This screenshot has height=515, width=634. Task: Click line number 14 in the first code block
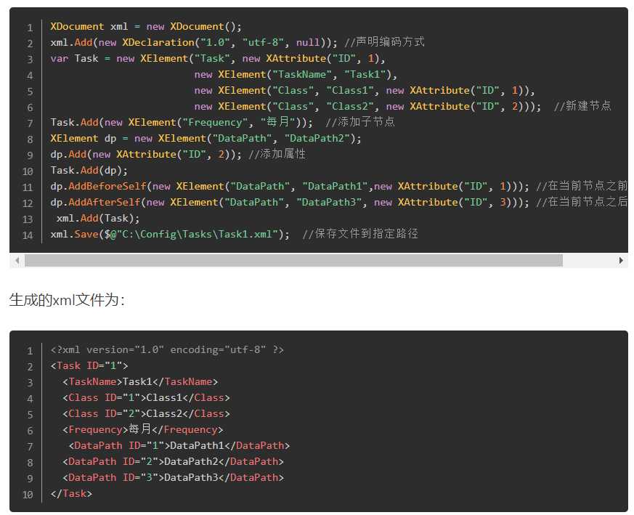coord(28,235)
